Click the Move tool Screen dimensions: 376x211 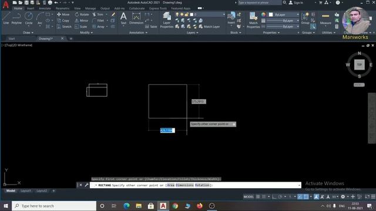click(63, 15)
